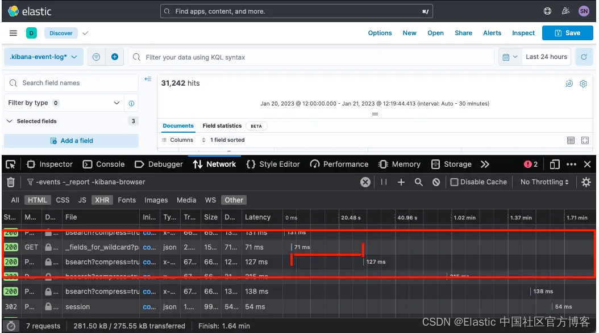Viewport: 599px width, 333px height.
Task: Pick an element from the page
Action: [11, 165]
